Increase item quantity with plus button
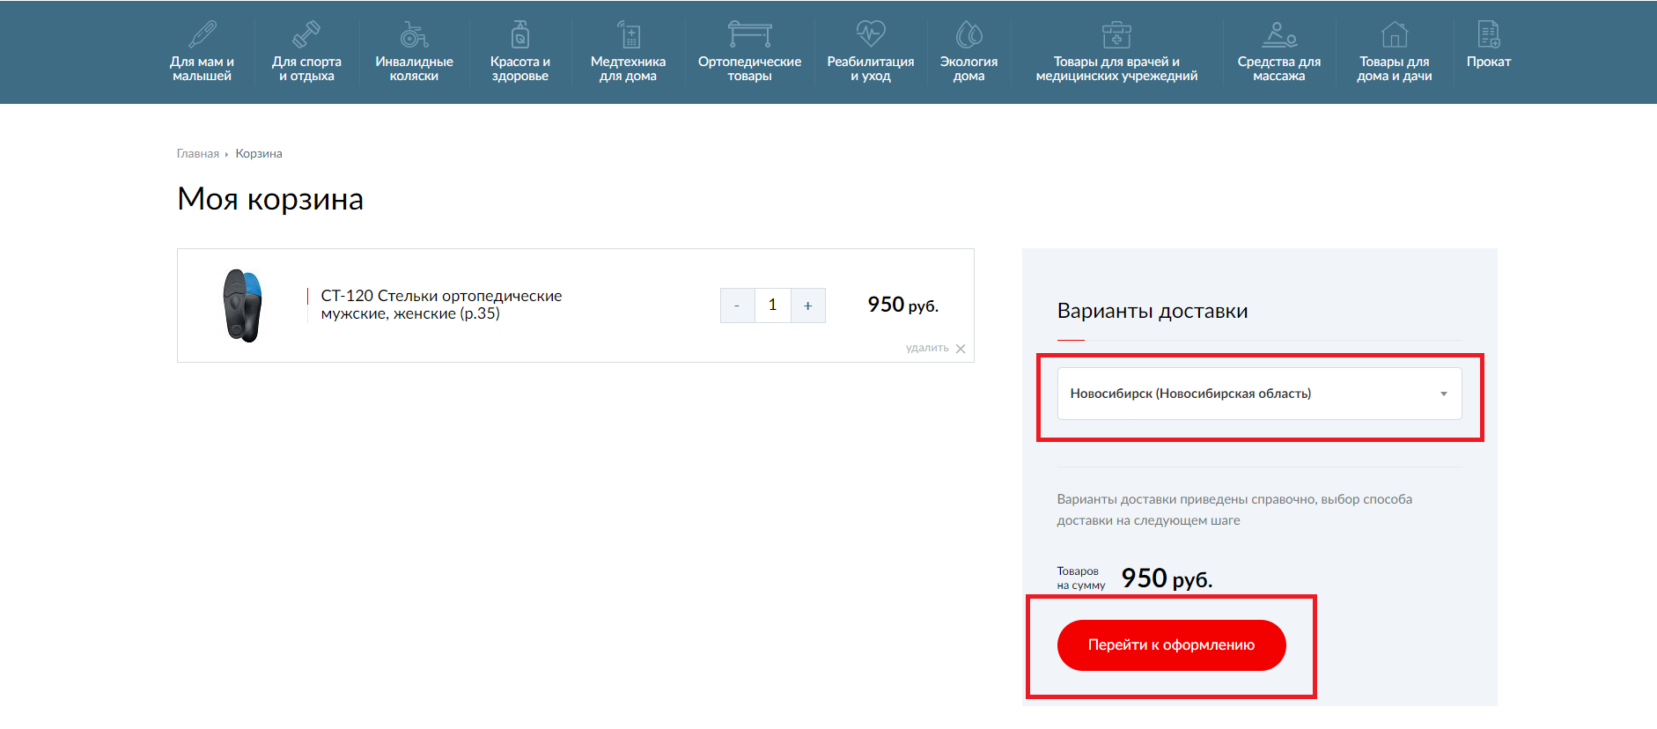 807,306
